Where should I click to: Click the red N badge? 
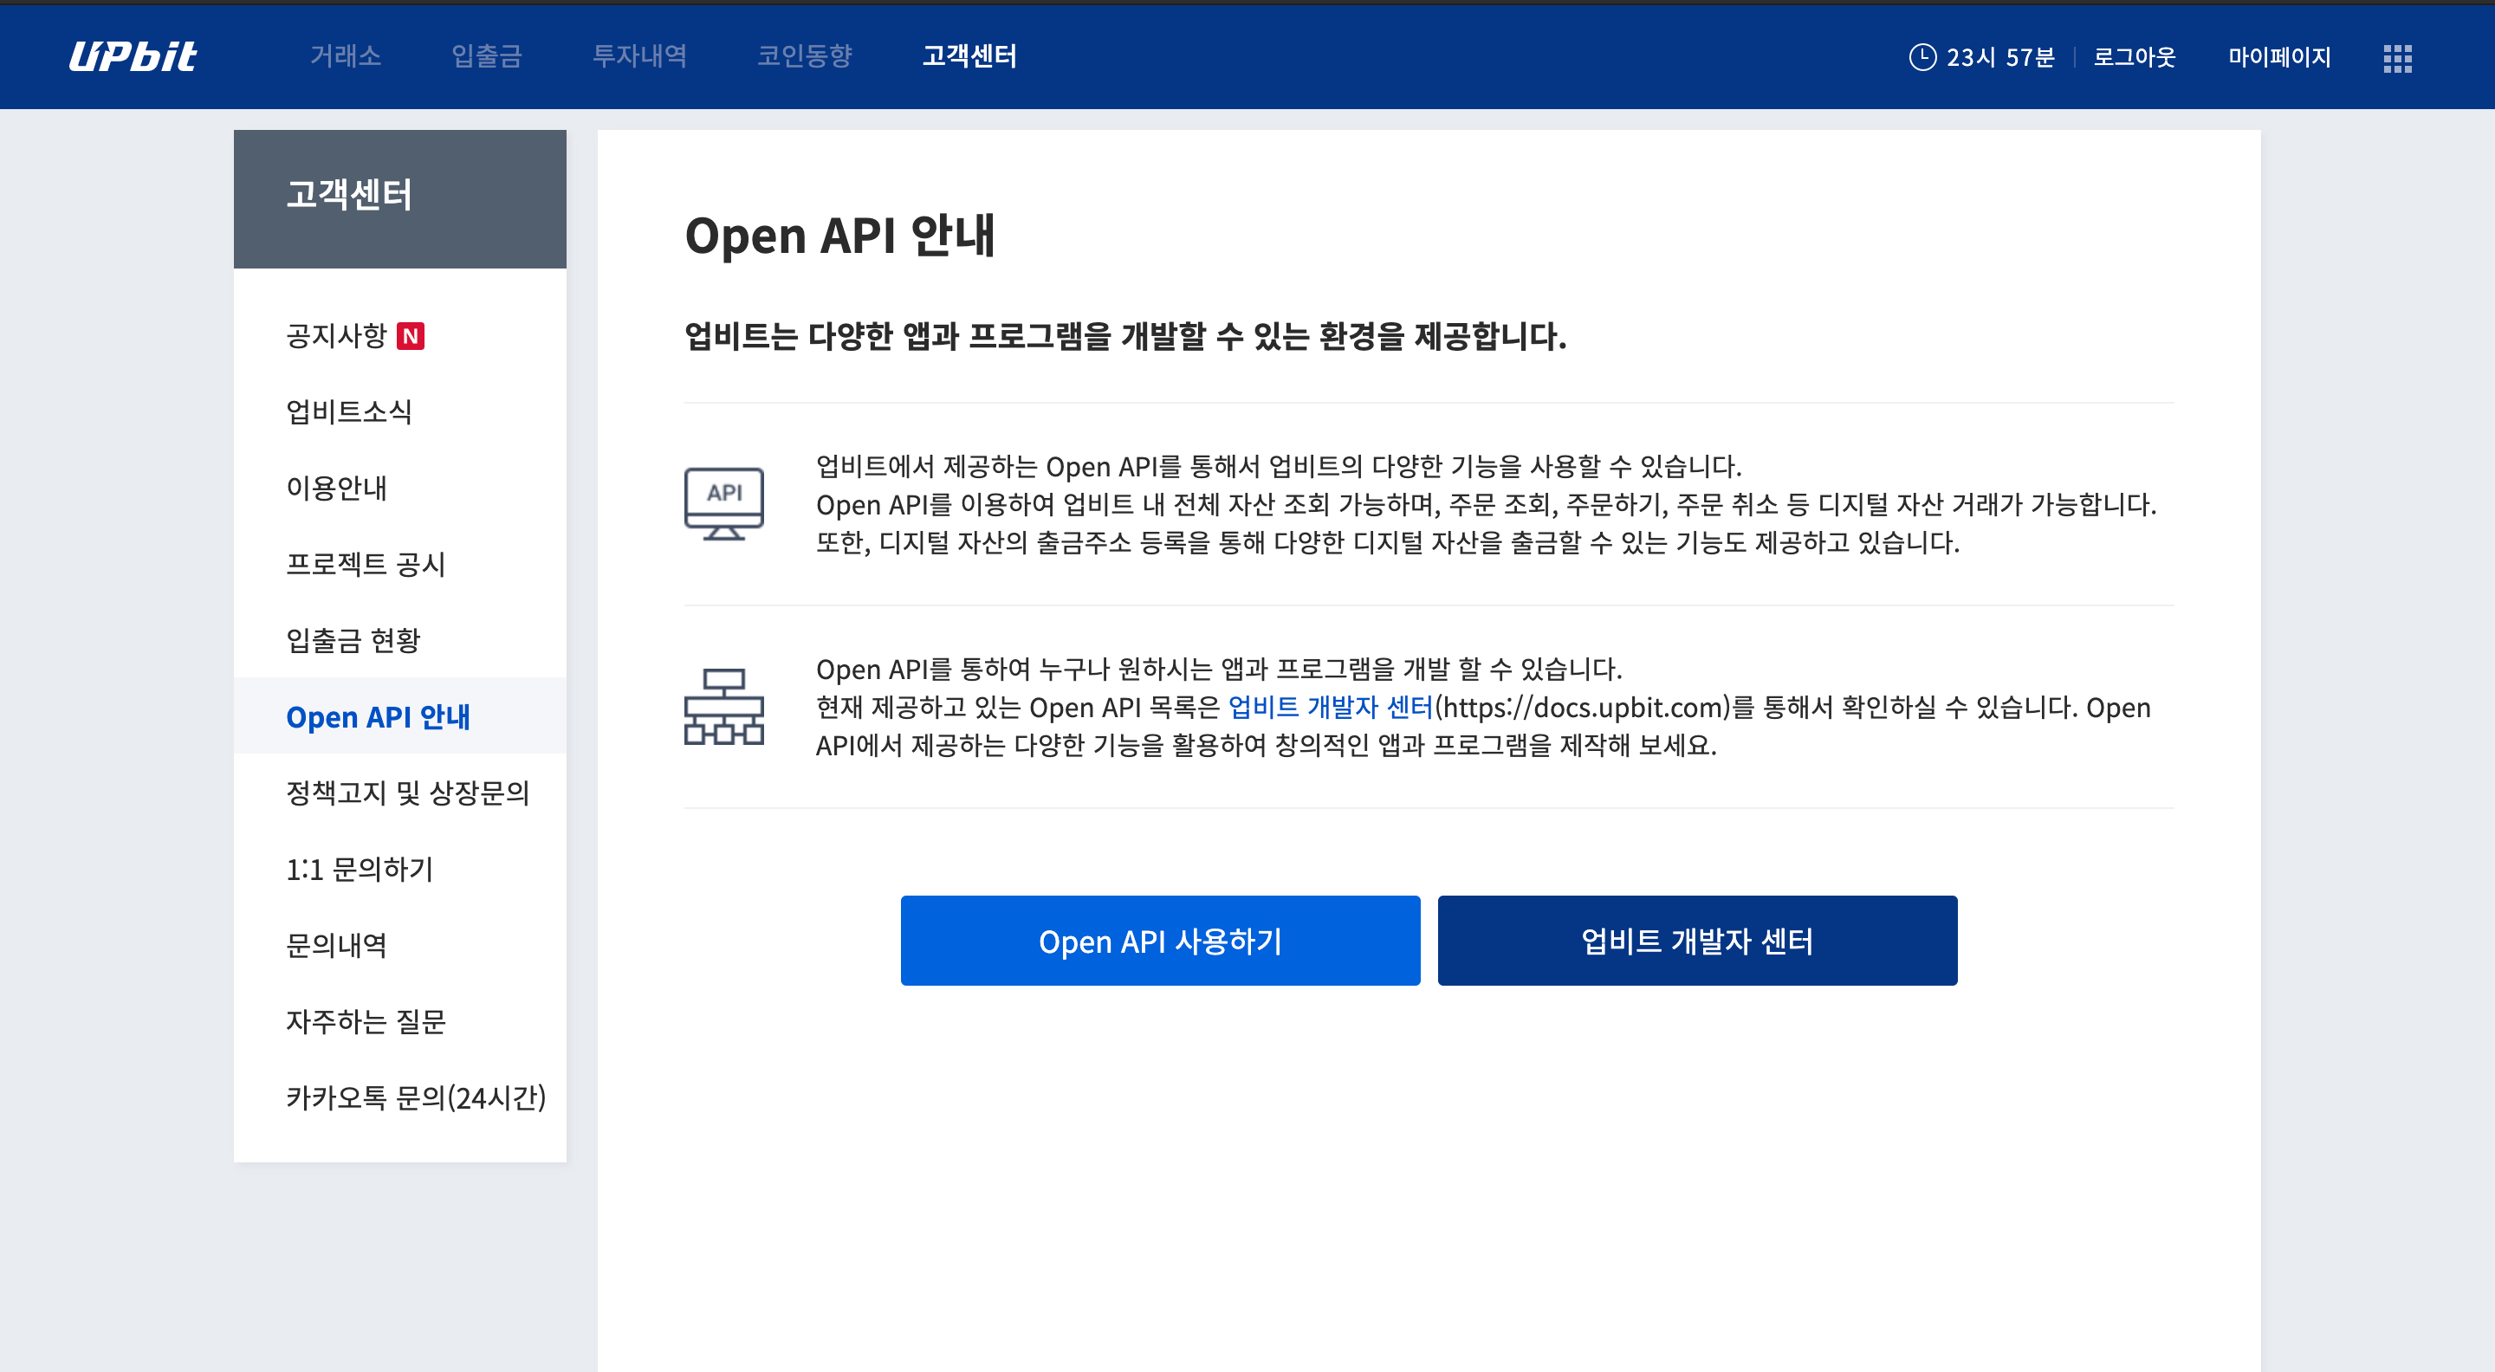pos(411,336)
